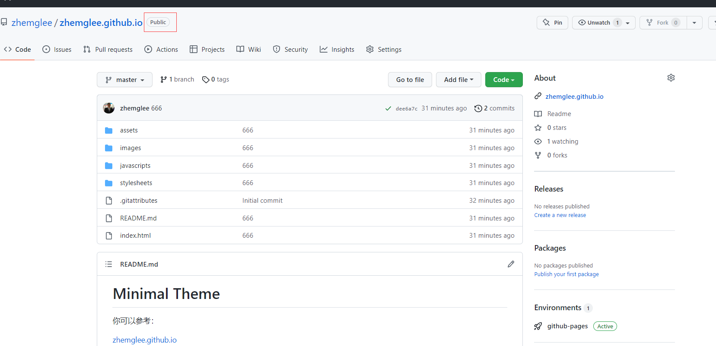Click the assets folder icon
The image size is (716, 346).
pos(109,130)
